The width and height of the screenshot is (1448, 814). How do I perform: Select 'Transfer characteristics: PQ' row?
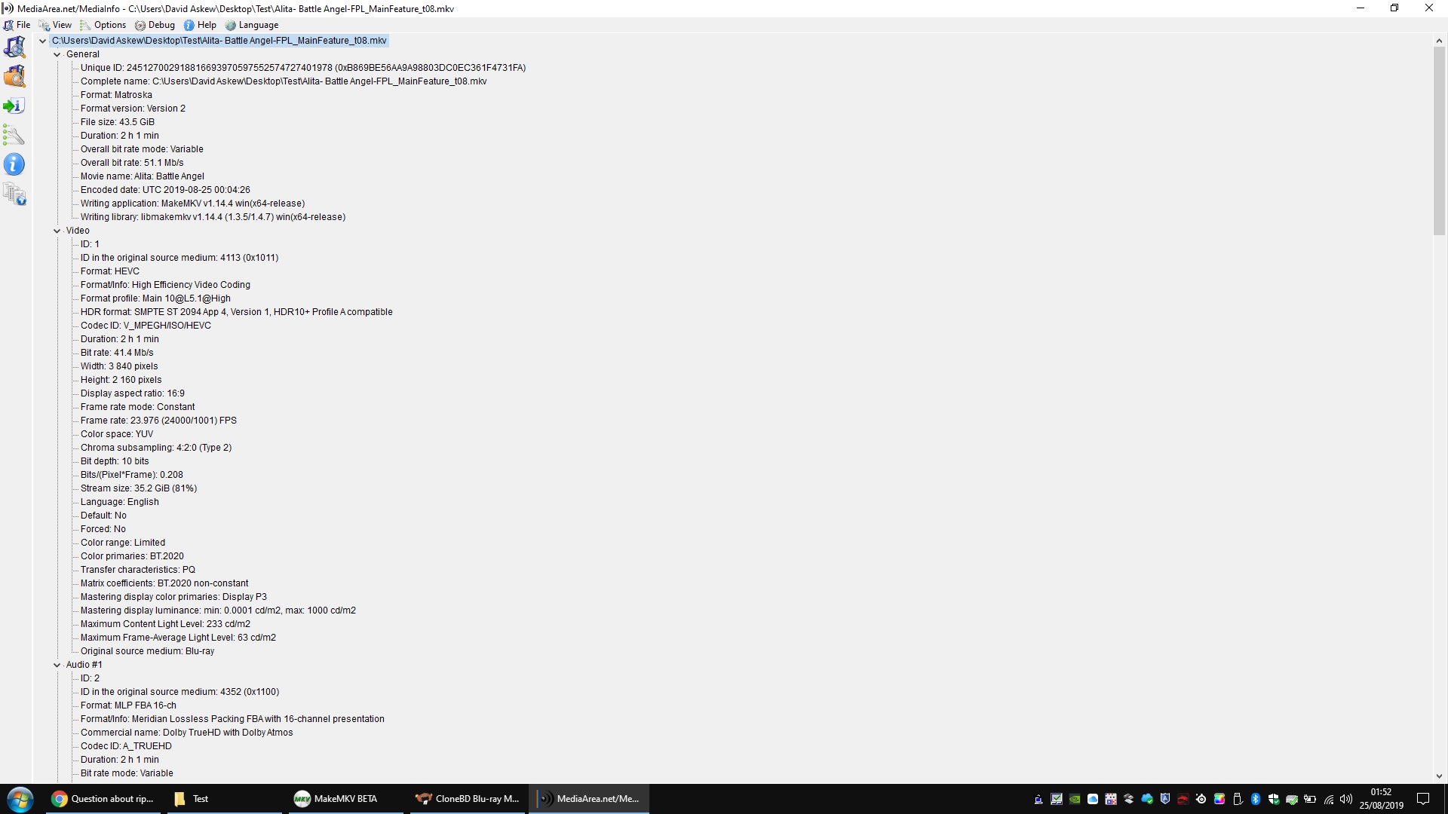(x=138, y=570)
